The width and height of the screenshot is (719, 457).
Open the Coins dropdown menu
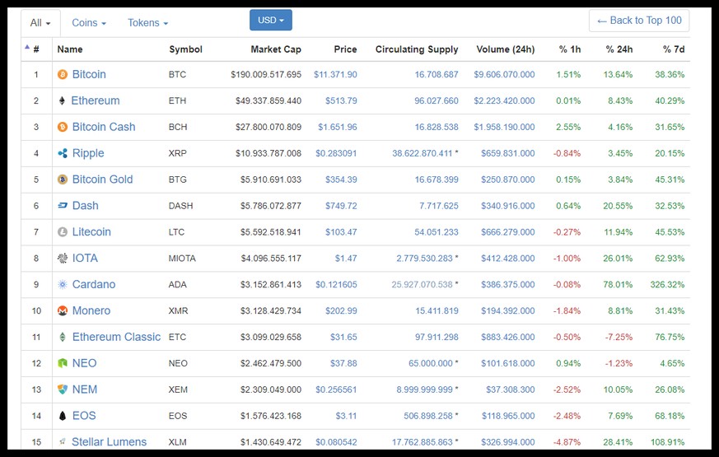89,23
